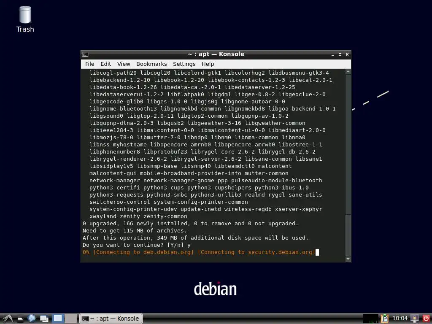Click '0 upgraded, 166 newly installed' line
The height and width of the screenshot is (324, 432).
point(190,224)
